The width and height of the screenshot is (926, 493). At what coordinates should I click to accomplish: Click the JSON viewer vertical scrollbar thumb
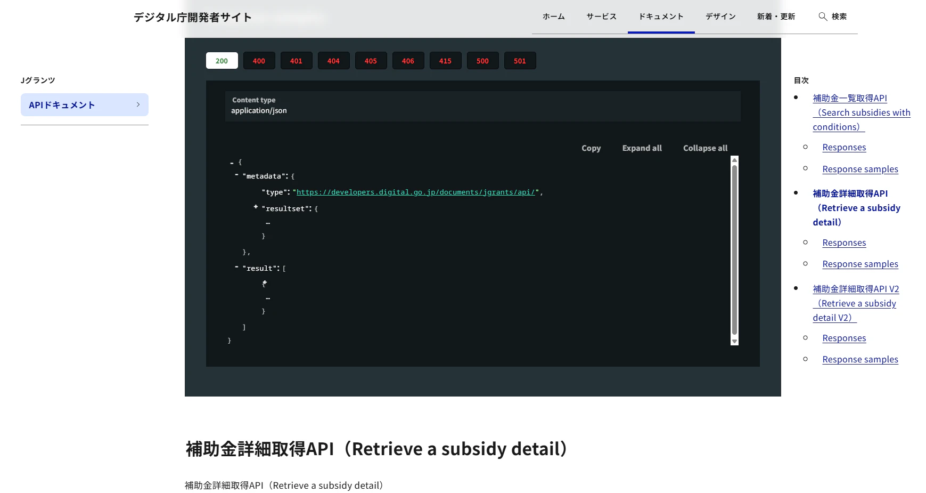pyautogui.click(x=734, y=249)
